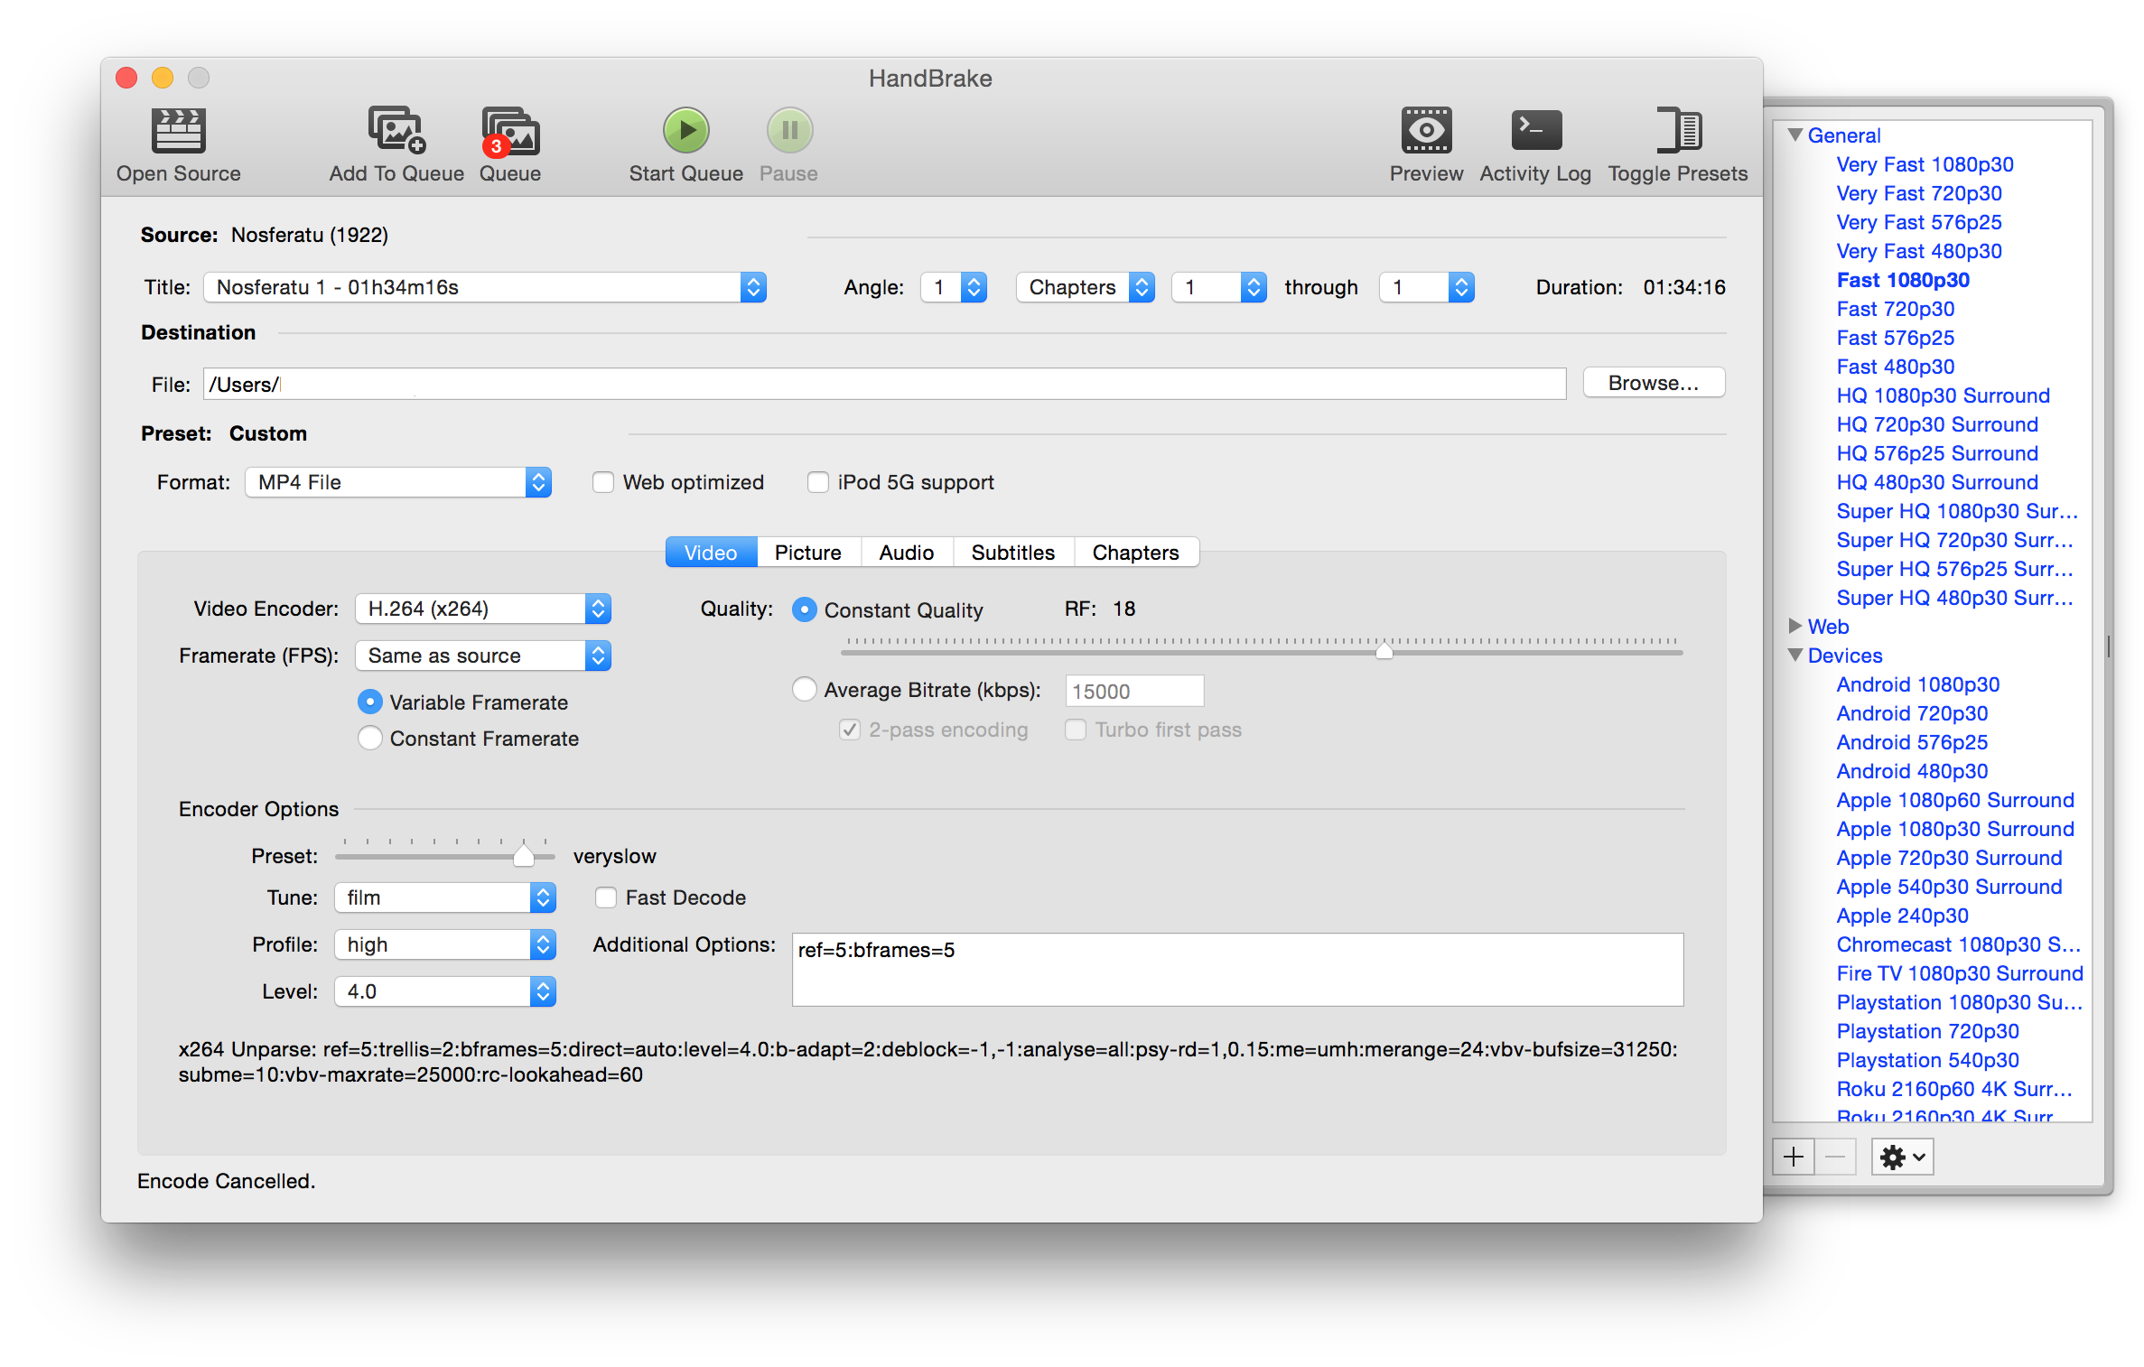Screen dimensions: 2144x1367
Task: Select the HQ 1080p30 Surround preset
Action: (1943, 395)
